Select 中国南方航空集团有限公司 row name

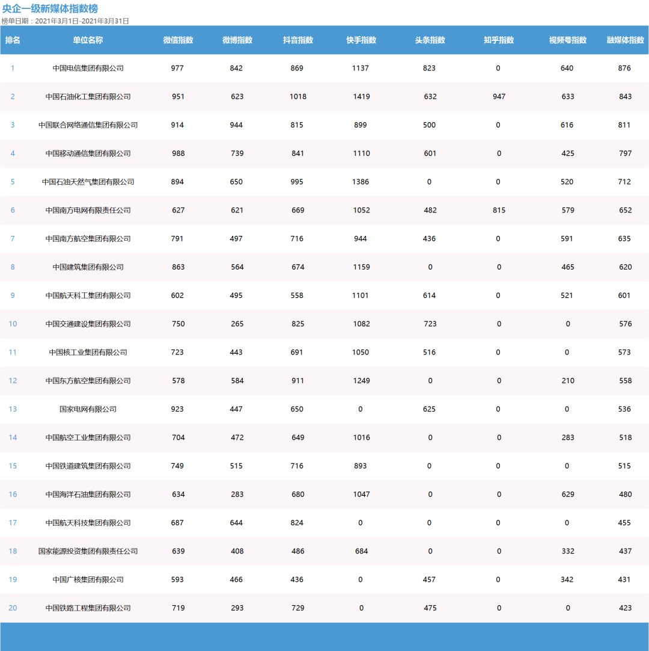pyautogui.click(x=88, y=239)
